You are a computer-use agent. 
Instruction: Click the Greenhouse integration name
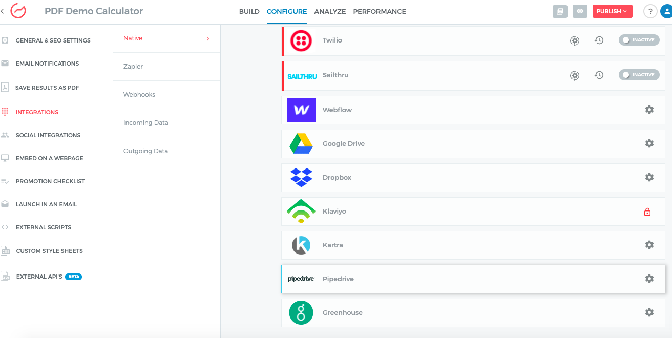tap(343, 313)
